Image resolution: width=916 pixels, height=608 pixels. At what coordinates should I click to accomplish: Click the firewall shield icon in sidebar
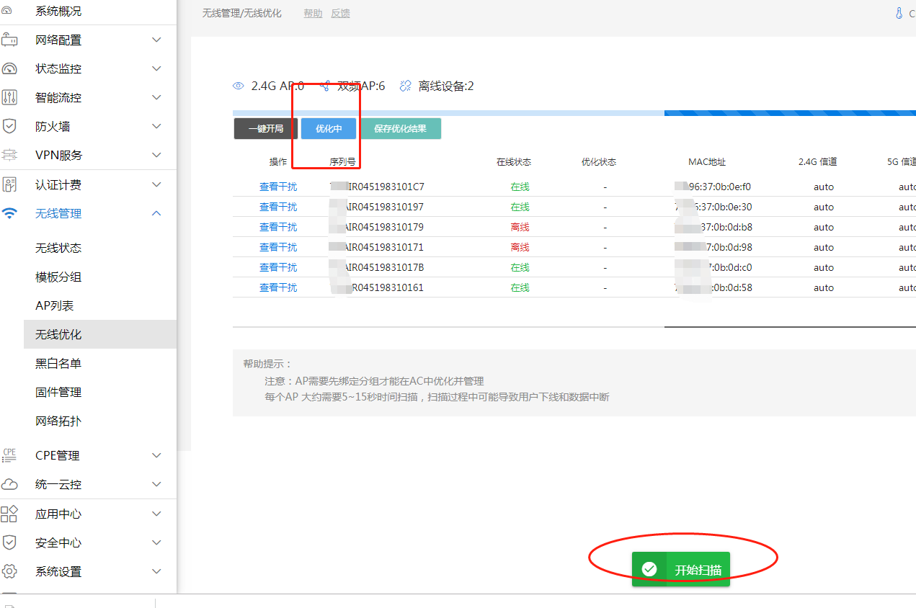9,126
